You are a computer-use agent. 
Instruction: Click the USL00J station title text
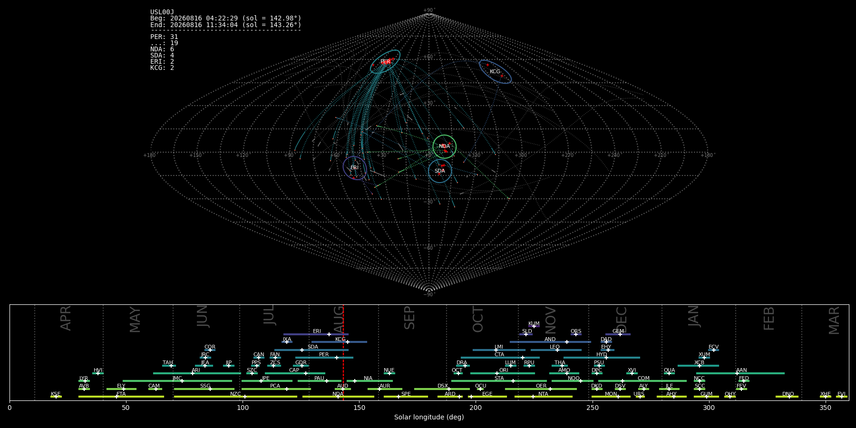pyautogui.click(x=162, y=12)
